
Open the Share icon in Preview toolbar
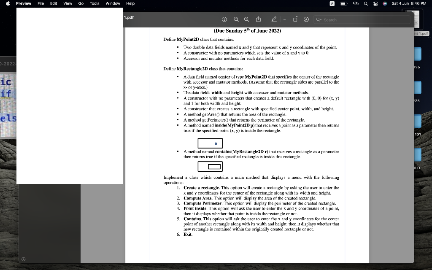259,19
